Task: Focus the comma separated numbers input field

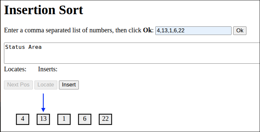Action: 193,31
